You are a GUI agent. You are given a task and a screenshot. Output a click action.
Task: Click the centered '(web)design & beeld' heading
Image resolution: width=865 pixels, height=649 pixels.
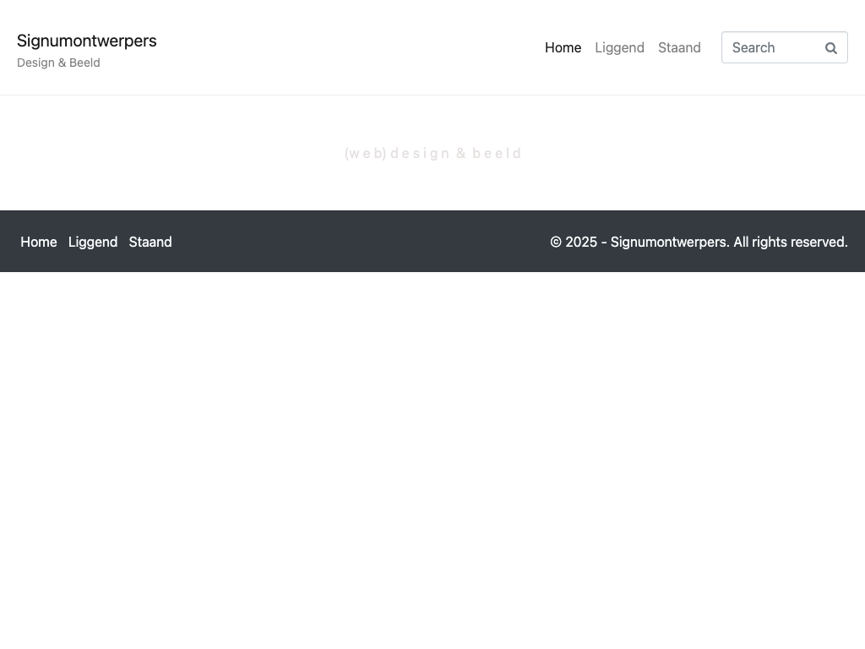click(x=432, y=153)
